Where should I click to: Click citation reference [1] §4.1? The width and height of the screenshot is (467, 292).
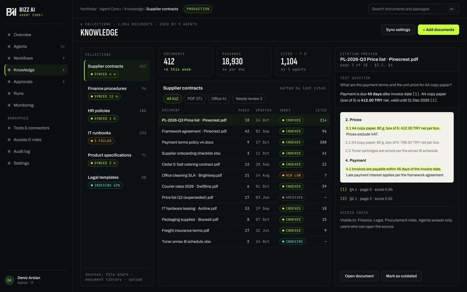point(366,189)
